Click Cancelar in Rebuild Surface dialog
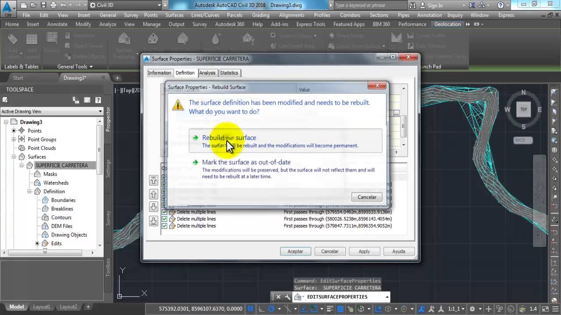The image size is (561, 315). 367,197
